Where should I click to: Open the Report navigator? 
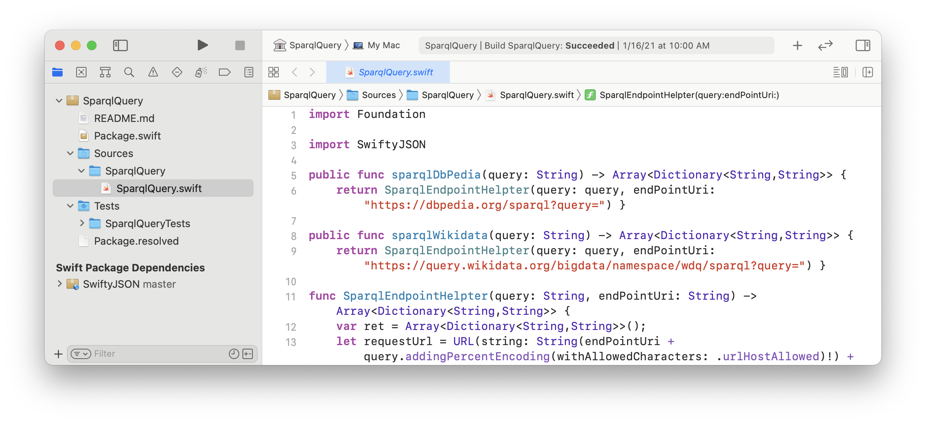(x=248, y=72)
